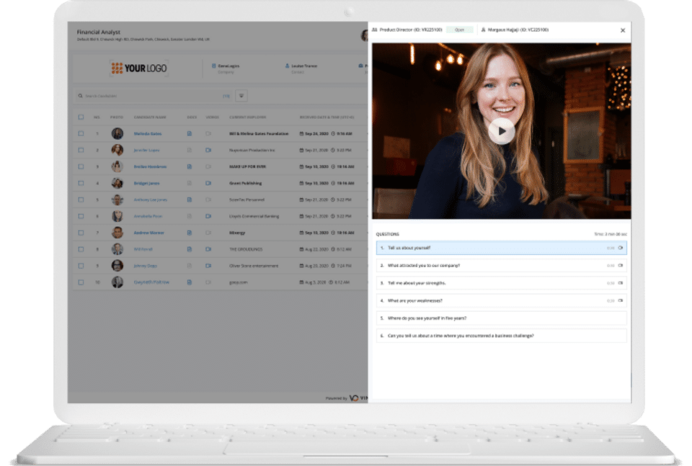The height and width of the screenshot is (466, 692).
Task: Click the person icon beside Margaux Hajjaji
Action: [x=483, y=30]
